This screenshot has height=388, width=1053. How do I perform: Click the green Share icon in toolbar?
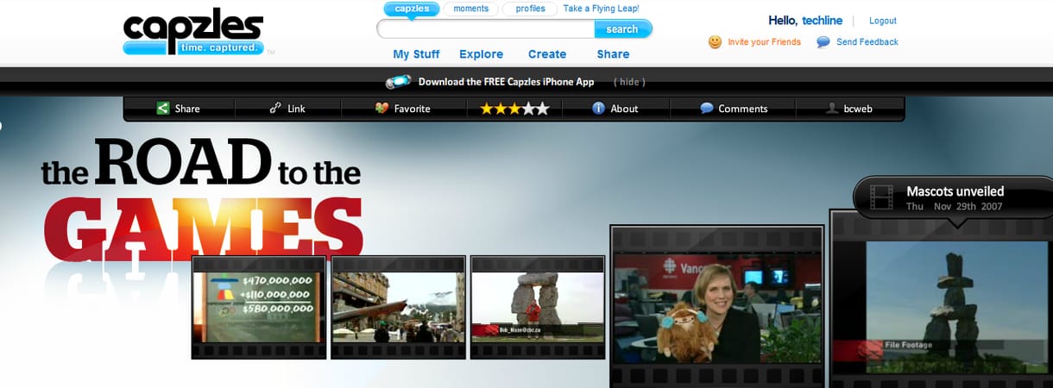click(162, 108)
